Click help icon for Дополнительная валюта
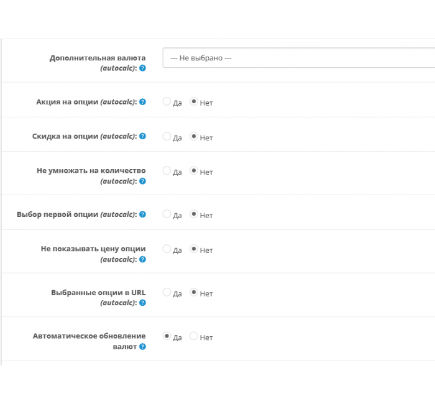 tap(142, 68)
